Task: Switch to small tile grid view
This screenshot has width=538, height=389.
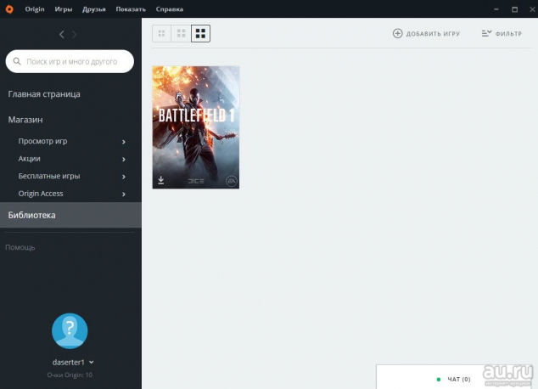Action: [x=161, y=34]
